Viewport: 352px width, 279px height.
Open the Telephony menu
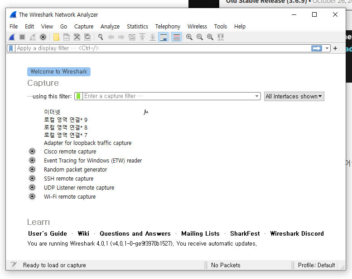[x=168, y=26]
